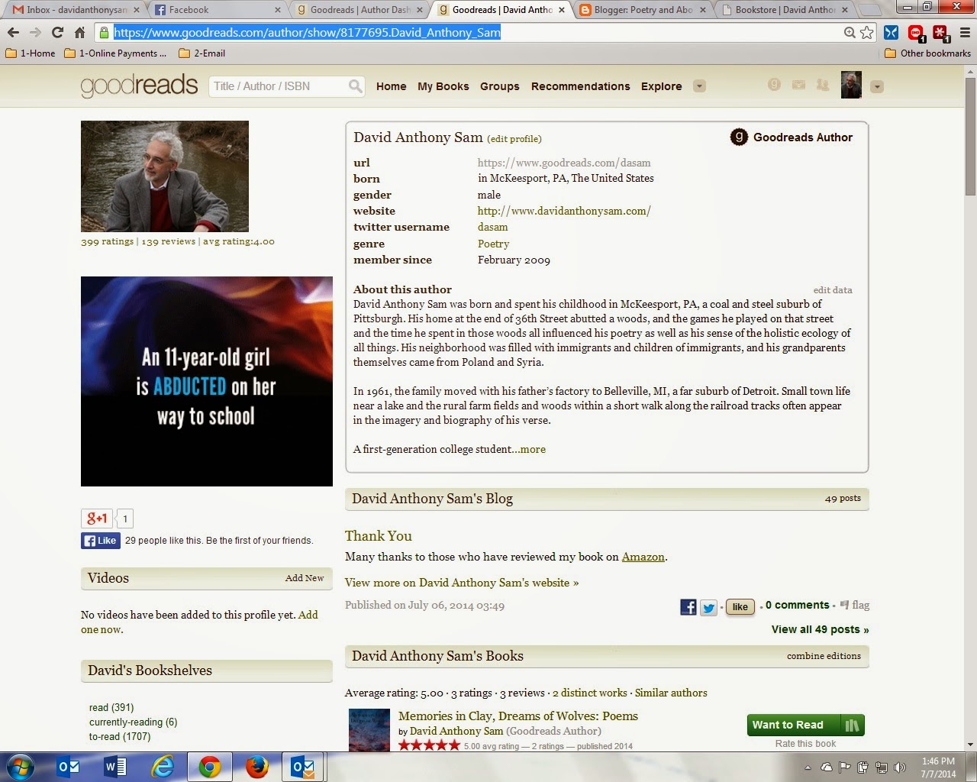
Task: Click the Google +1 button
Action: pyautogui.click(x=97, y=519)
